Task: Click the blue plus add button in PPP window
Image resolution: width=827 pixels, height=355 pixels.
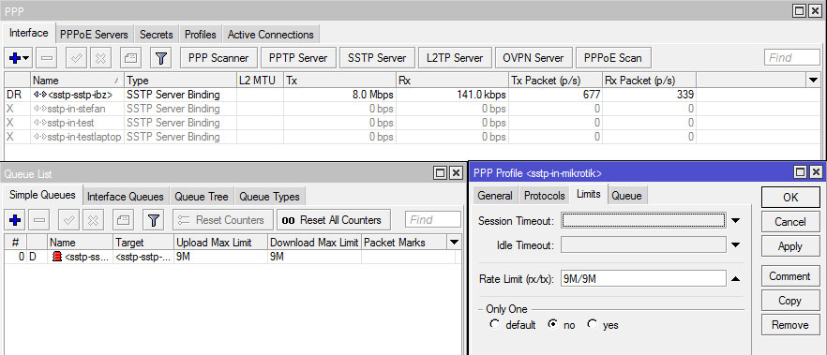Action: tap(14, 58)
